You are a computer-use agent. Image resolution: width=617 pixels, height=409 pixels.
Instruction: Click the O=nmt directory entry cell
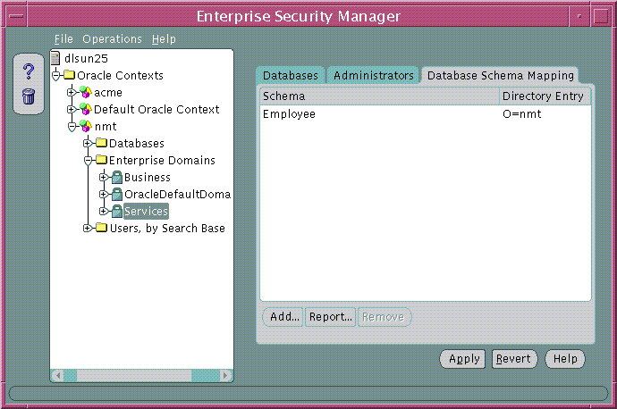coord(522,114)
